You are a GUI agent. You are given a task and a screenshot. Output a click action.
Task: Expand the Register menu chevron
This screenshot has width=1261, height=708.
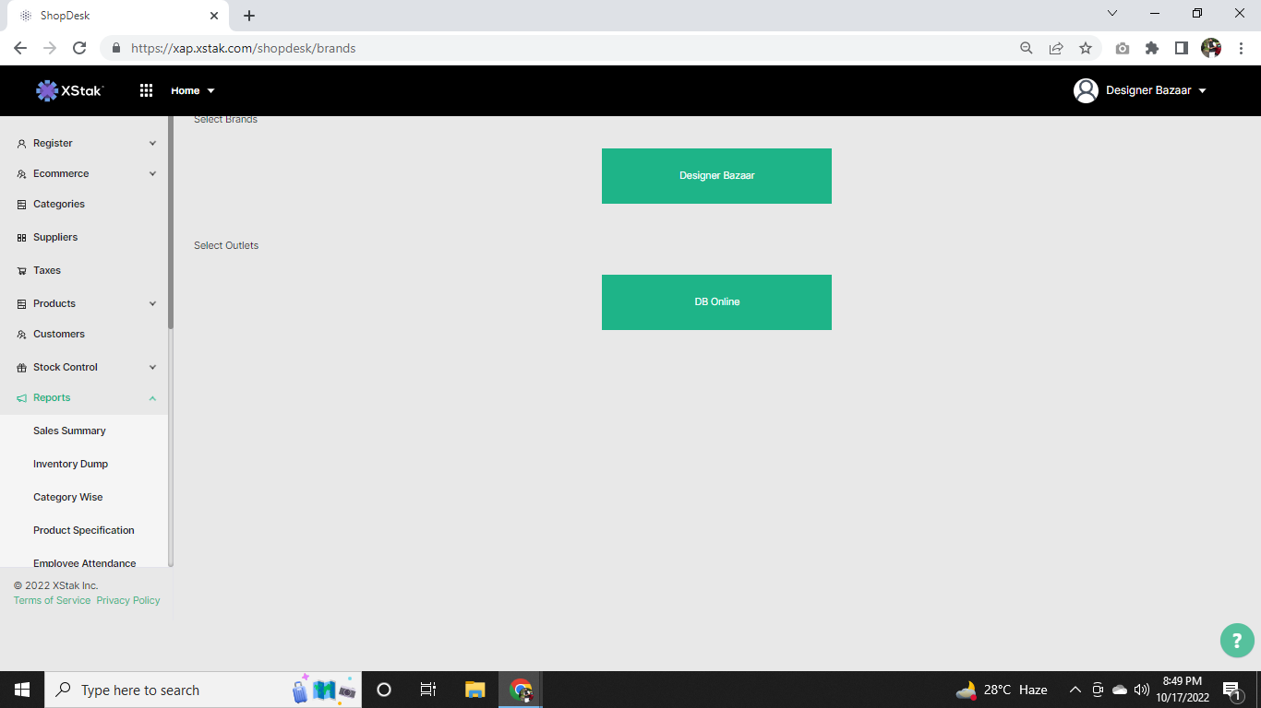point(152,144)
